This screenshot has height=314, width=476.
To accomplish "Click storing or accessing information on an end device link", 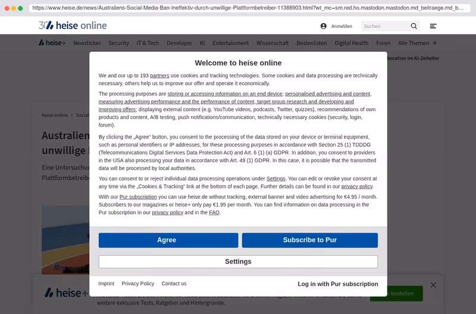I will (x=225, y=94).
